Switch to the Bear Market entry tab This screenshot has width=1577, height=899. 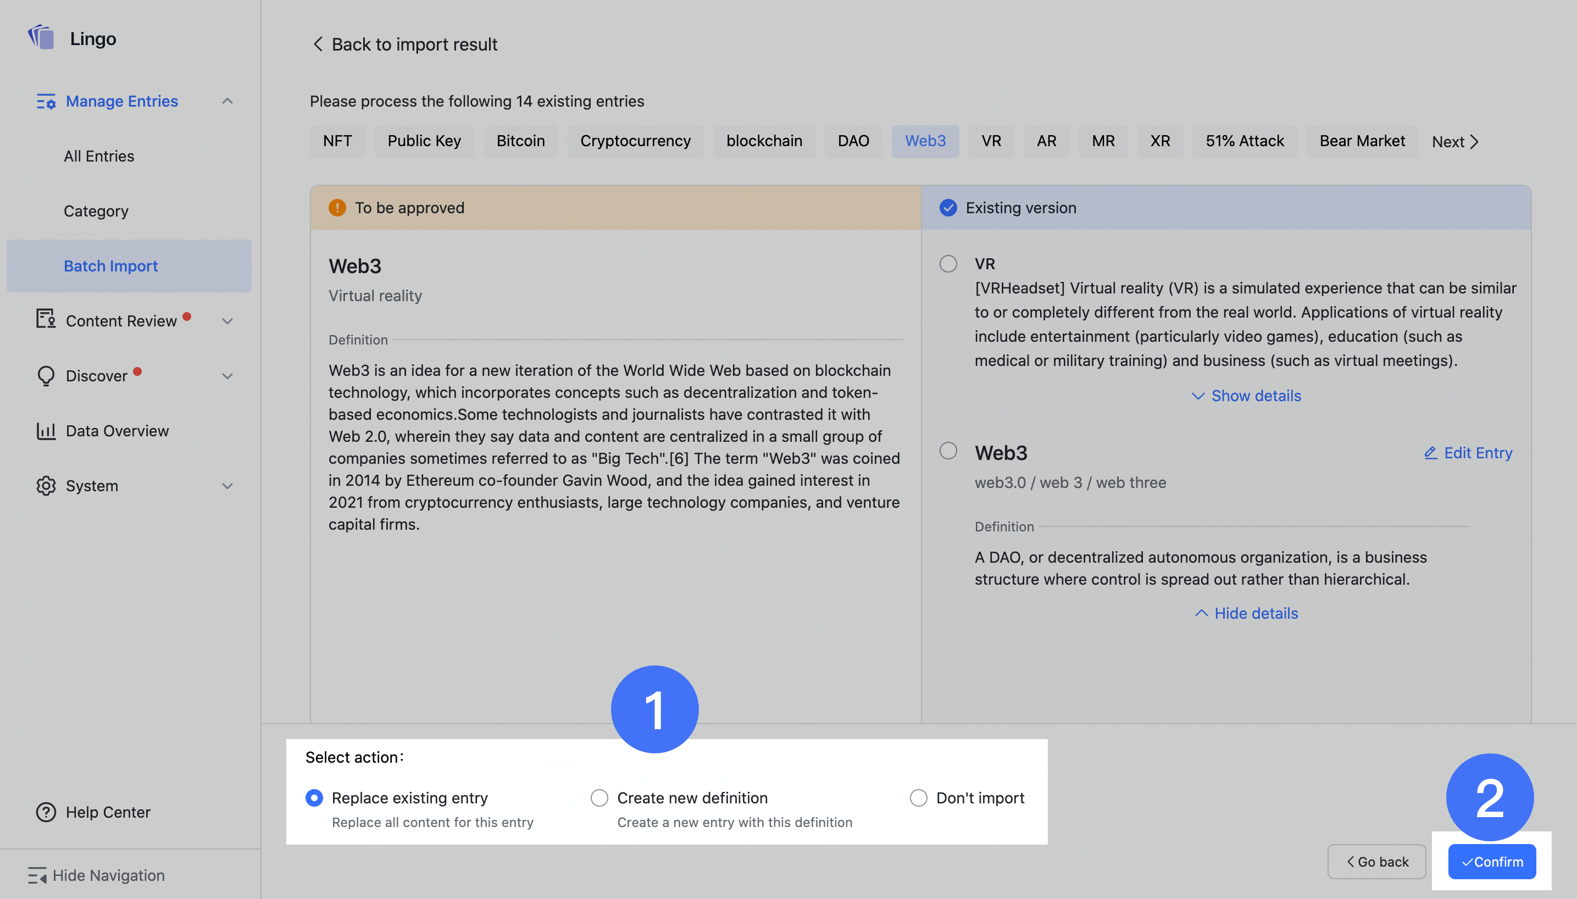[1362, 141]
